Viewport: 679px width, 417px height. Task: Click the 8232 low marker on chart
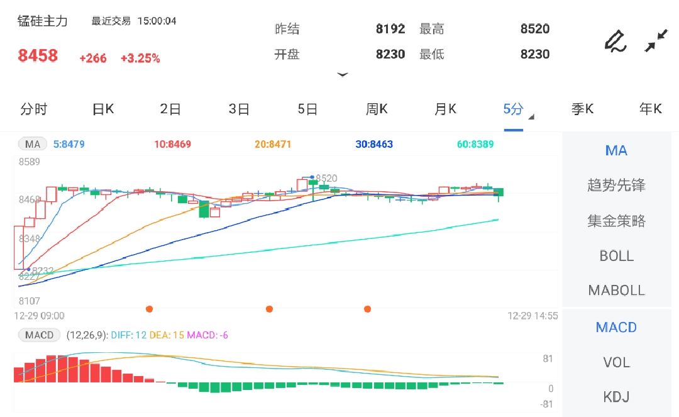43,270
